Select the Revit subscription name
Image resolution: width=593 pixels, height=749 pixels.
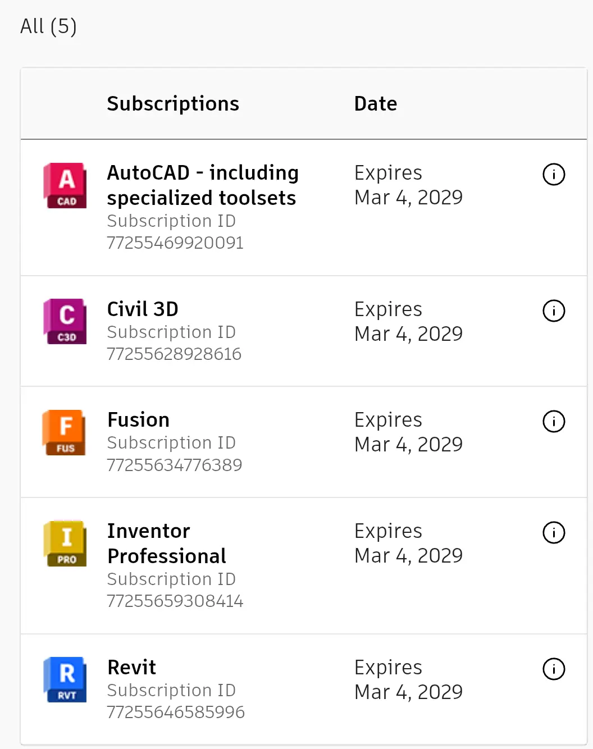tap(131, 668)
